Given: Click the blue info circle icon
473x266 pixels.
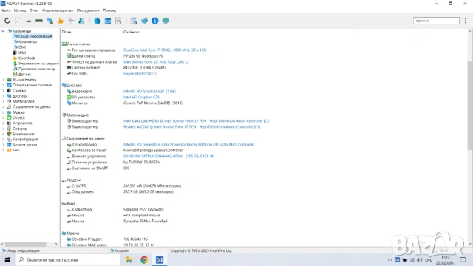Looking at the screenshot, I should click(x=155, y=21).
